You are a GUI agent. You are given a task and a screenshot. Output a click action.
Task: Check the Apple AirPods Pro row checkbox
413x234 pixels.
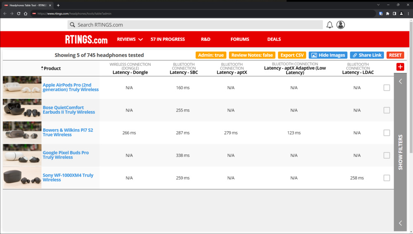click(x=387, y=87)
